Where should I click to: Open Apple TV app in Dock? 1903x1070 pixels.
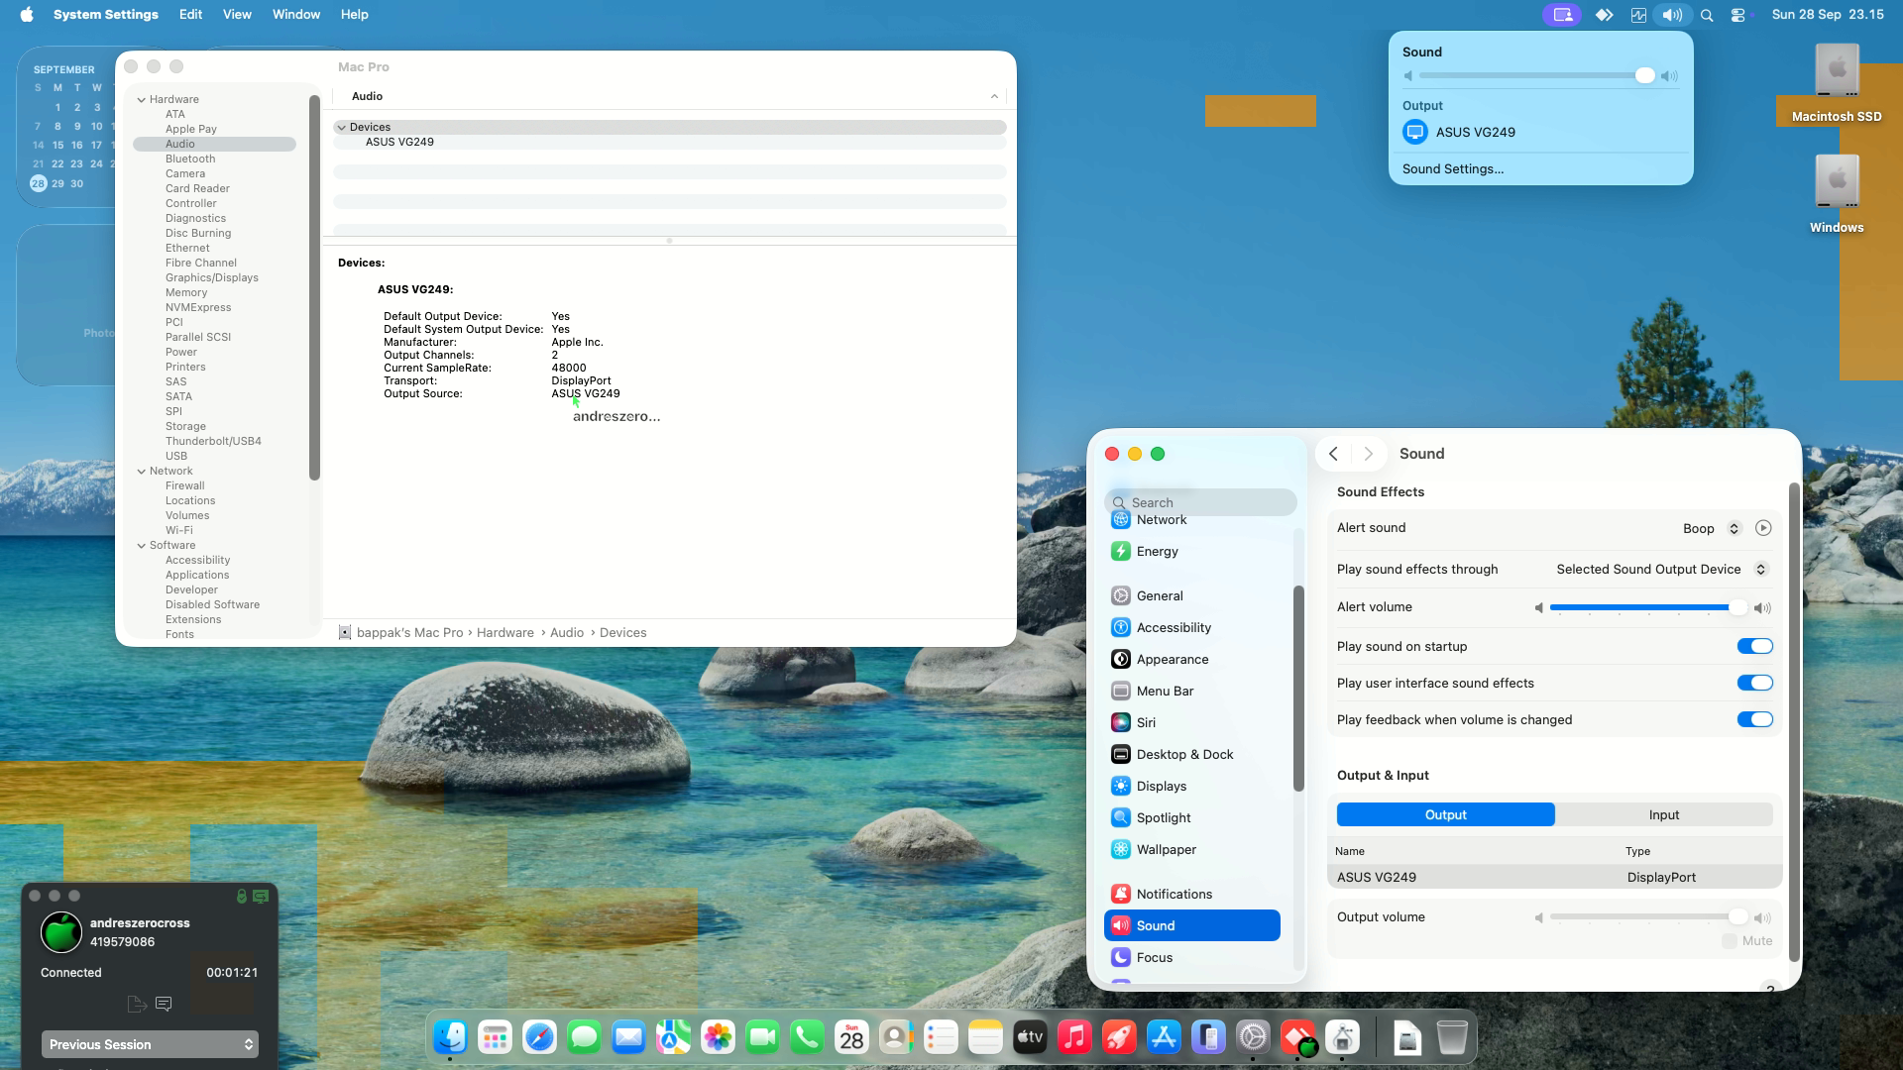tap(1030, 1037)
